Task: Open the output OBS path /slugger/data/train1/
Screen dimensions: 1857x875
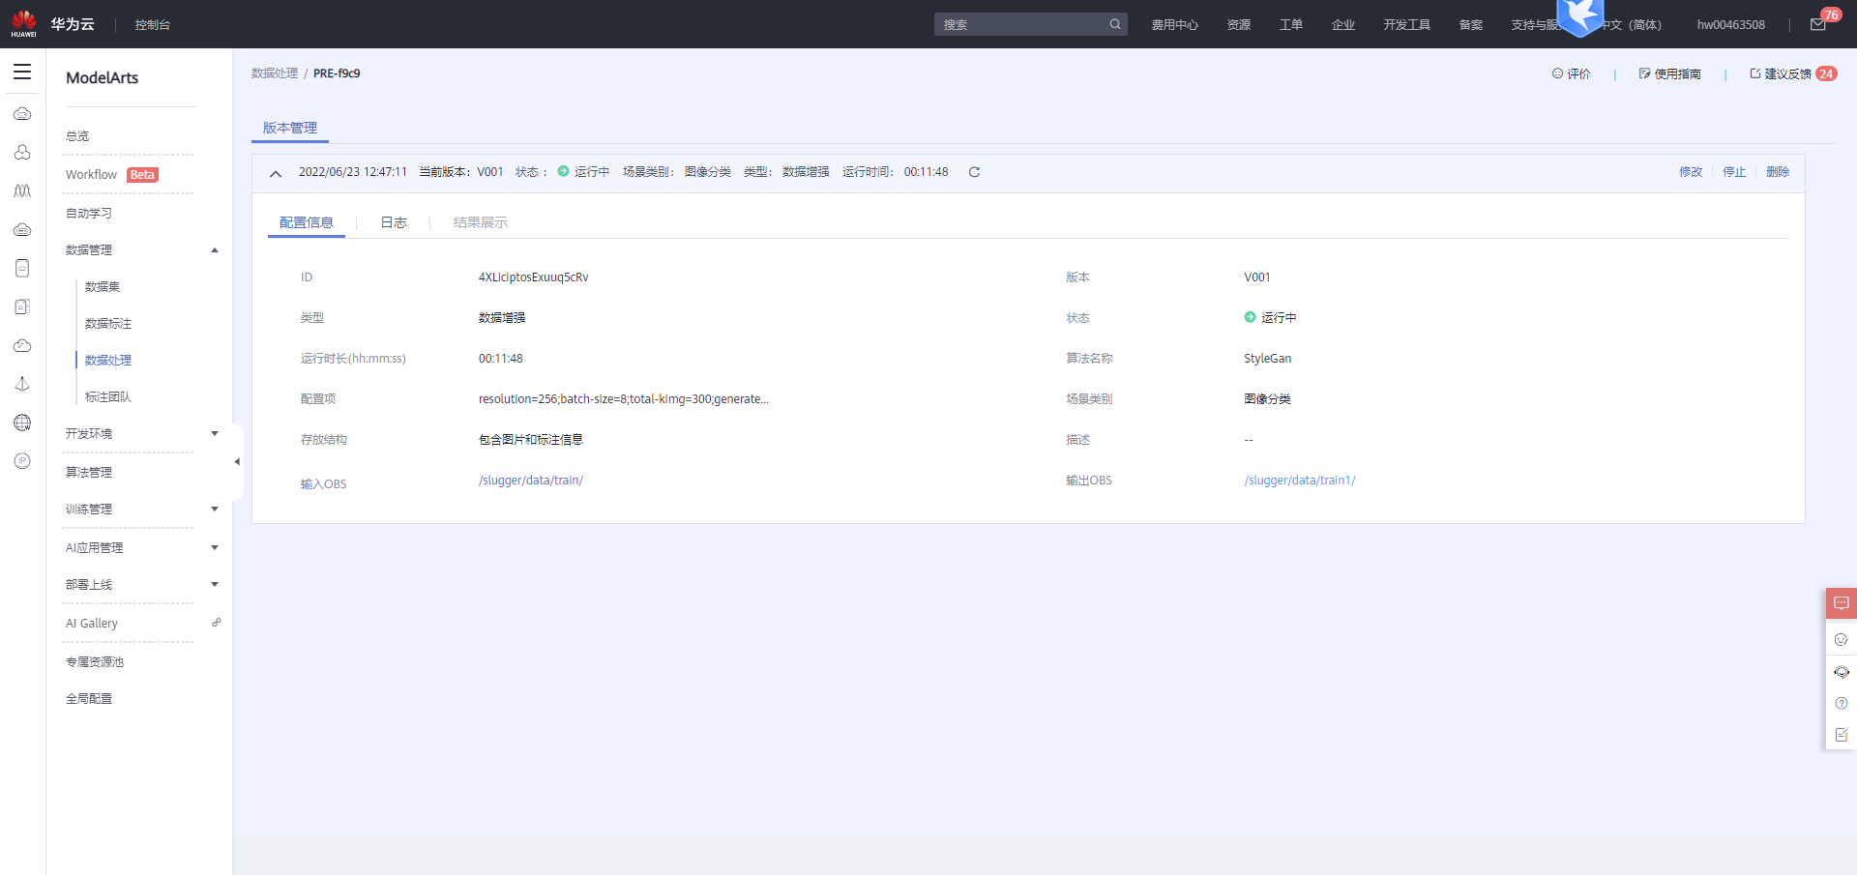Action: 1300,481
